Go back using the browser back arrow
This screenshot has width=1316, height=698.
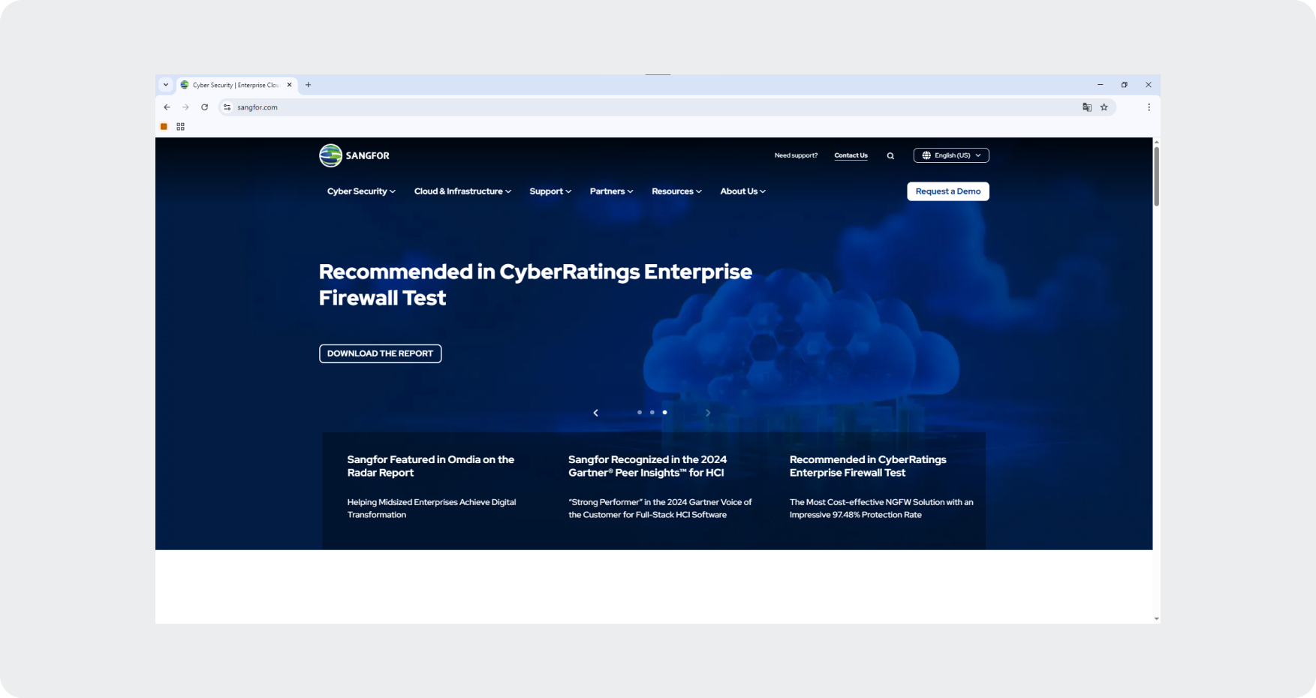coord(167,107)
